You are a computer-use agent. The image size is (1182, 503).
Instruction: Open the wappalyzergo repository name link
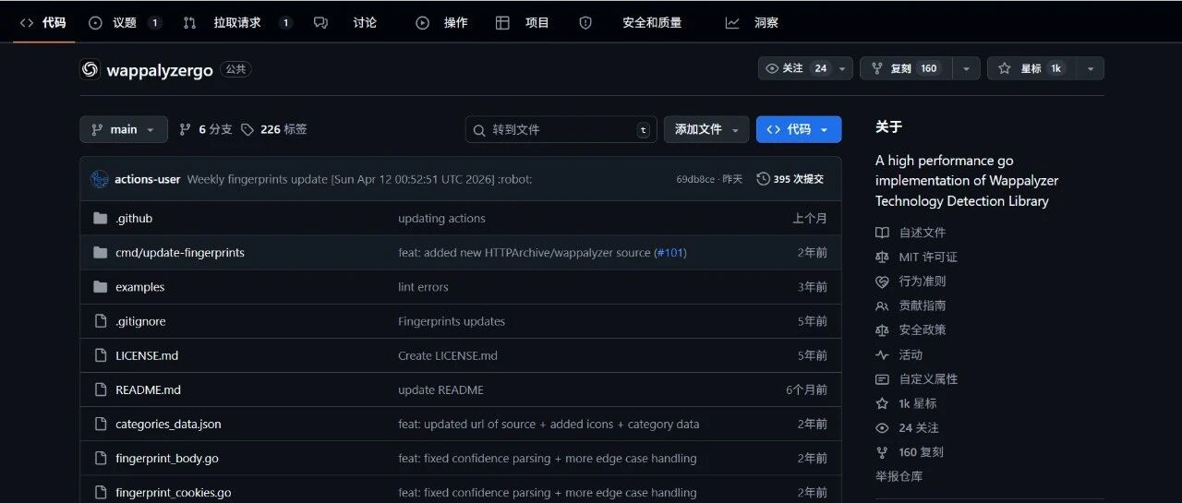(160, 70)
